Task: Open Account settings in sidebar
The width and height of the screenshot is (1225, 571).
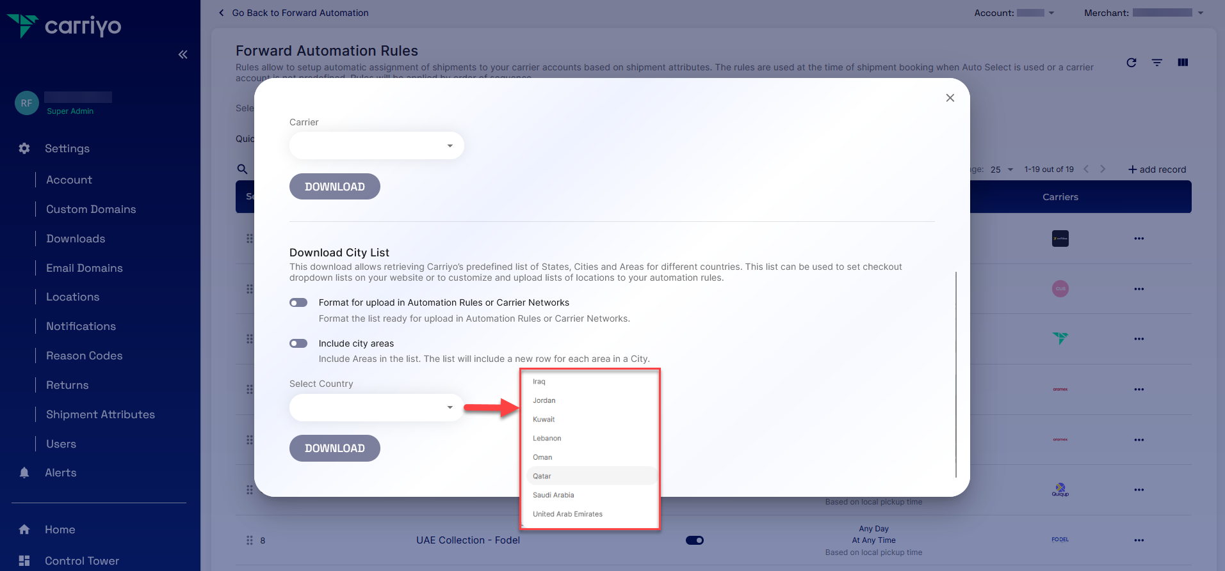Action: [x=69, y=180]
